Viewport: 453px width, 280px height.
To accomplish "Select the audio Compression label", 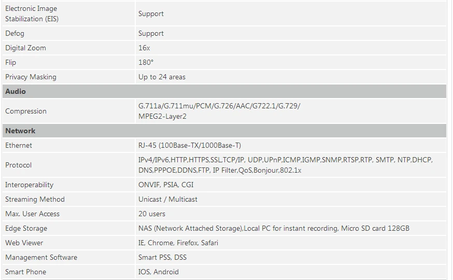I will 26,111.
